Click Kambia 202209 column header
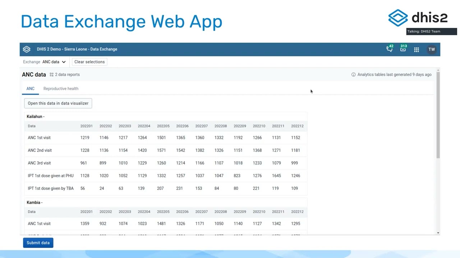 240,212
